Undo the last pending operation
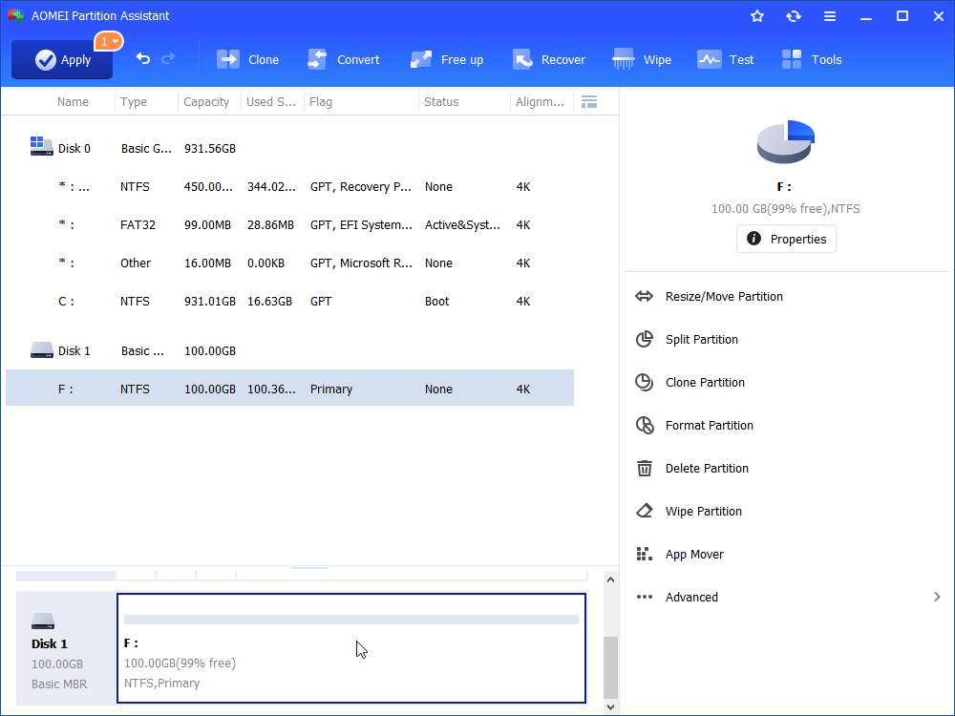The height and width of the screenshot is (716, 955). (x=143, y=59)
